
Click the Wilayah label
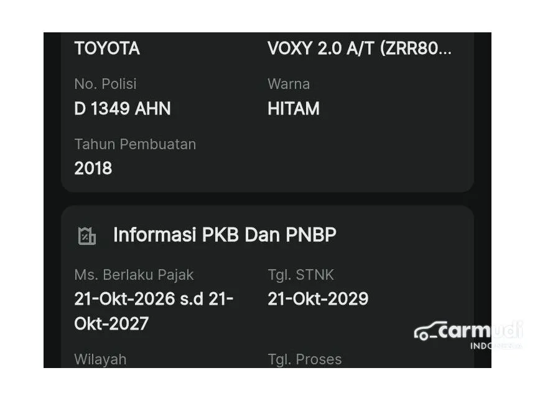pyautogui.click(x=100, y=359)
